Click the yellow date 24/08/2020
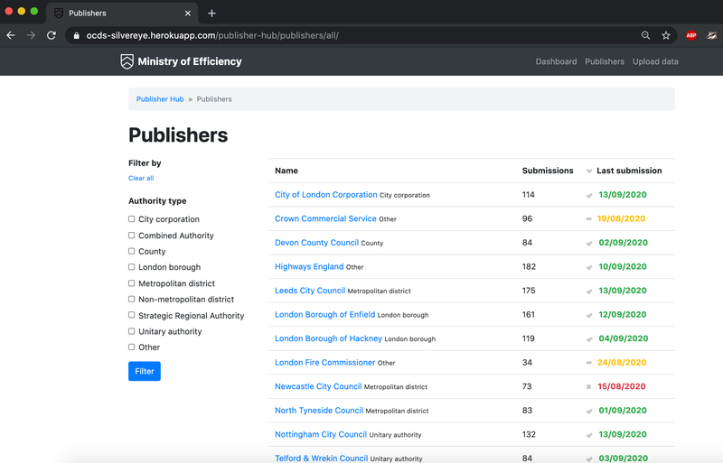Screen dimensions: 723x463 [x=622, y=363]
